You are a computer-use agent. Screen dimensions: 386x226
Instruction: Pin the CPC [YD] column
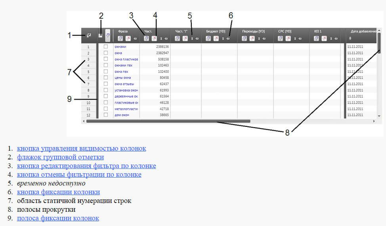[300, 38]
